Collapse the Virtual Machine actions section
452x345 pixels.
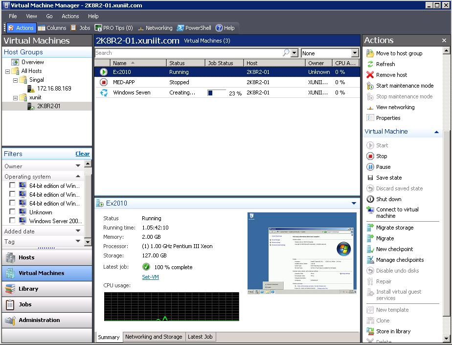436,132
